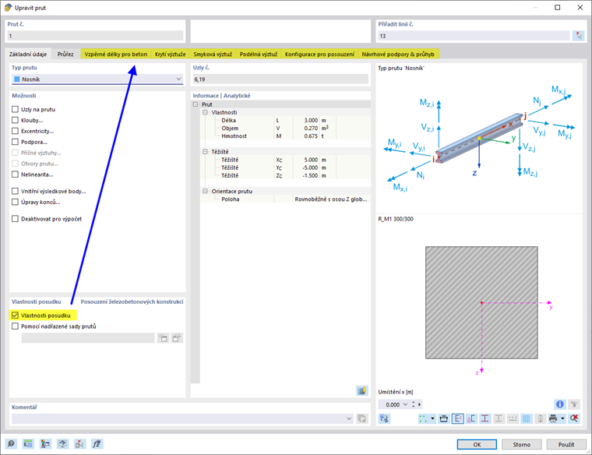Image resolution: width=592 pixels, height=455 pixels.
Task: Click the pink C-section parts icon
Action: tap(471, 418)
